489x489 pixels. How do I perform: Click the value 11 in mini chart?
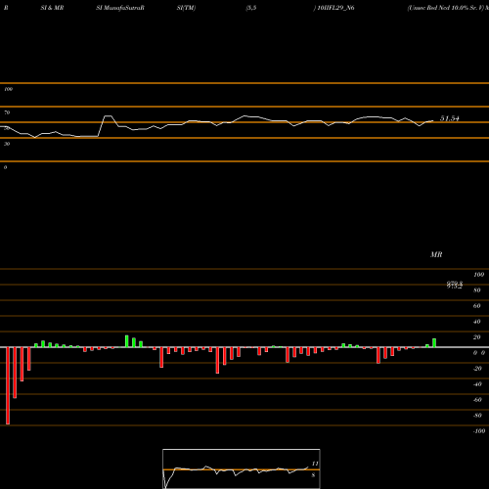coord(315,464)
